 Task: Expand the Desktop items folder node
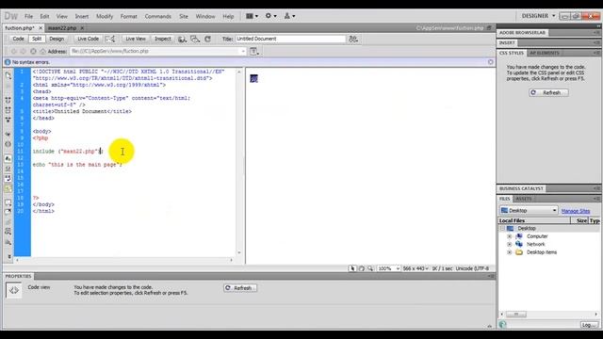[509, 252]
